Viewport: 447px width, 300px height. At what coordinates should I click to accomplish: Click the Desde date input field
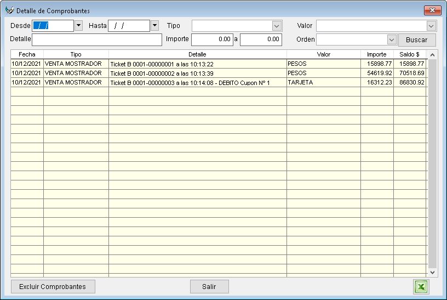coord(53,26)
